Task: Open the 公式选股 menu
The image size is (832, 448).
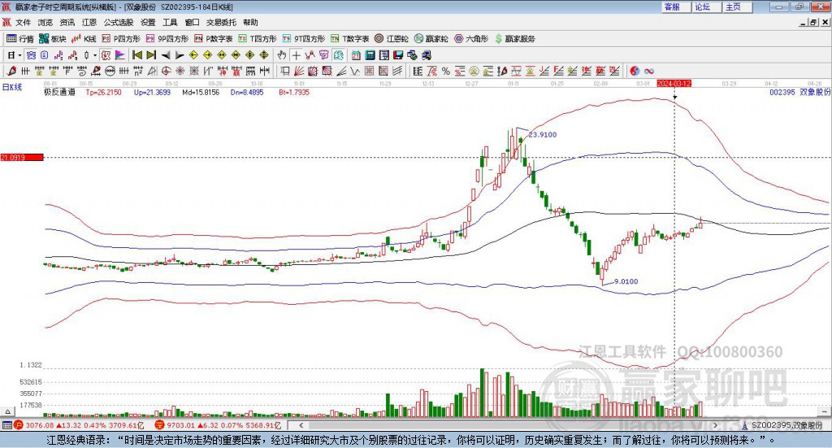Action: pyautogui.click(x=119, y=22)
